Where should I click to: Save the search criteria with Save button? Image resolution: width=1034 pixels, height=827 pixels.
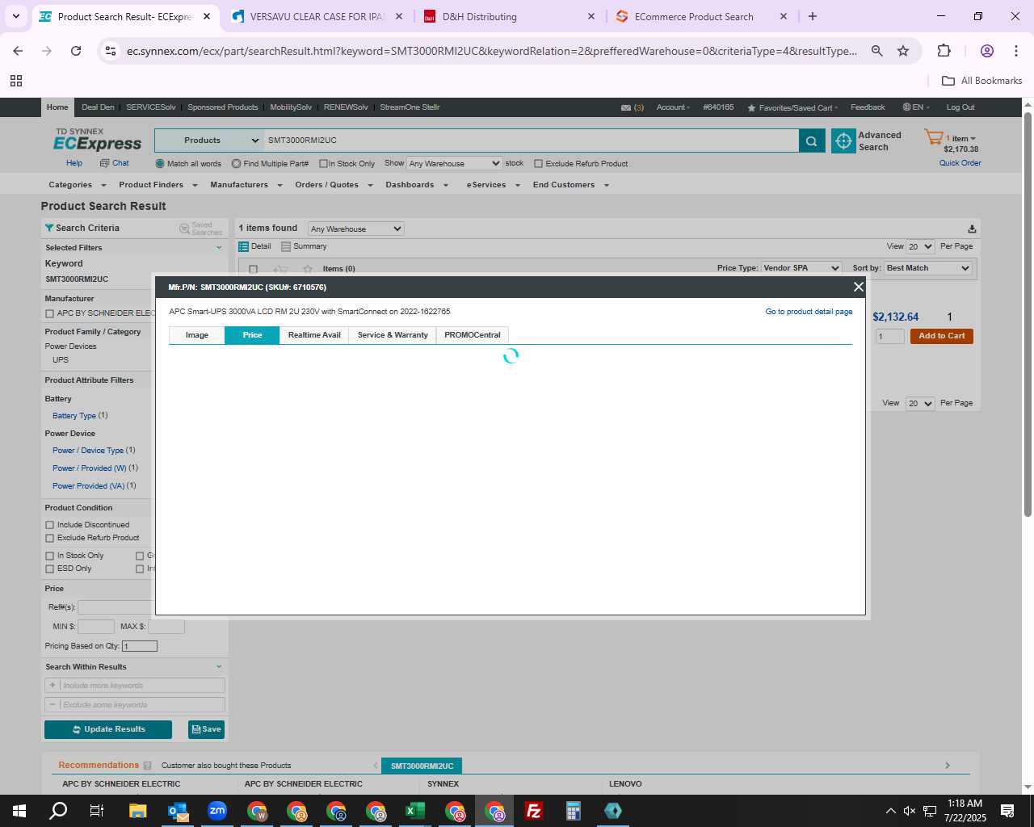[207, 729]
